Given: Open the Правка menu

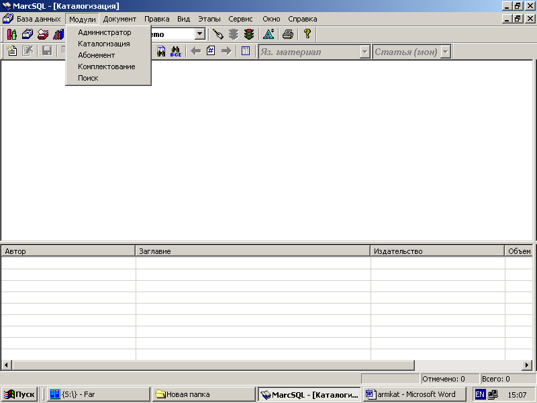Looking at the screenshot, I should tap(157, 19).
